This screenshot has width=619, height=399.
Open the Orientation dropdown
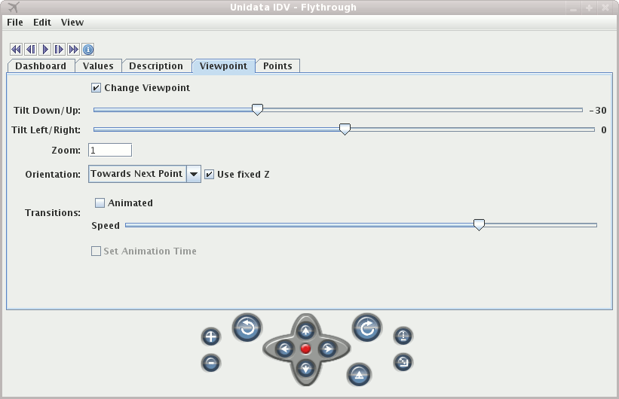[x=194, y=175]
